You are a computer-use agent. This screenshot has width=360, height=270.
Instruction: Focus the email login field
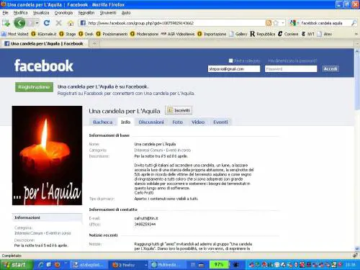pyautogui.click(x=234, y=69)
